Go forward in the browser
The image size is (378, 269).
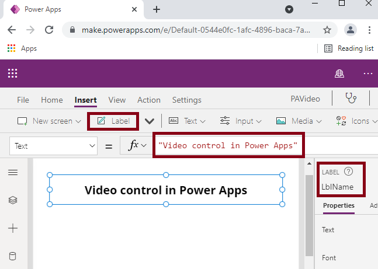[x=30, y=30]
